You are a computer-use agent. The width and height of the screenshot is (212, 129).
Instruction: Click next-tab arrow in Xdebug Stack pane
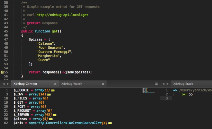[167, 84]
